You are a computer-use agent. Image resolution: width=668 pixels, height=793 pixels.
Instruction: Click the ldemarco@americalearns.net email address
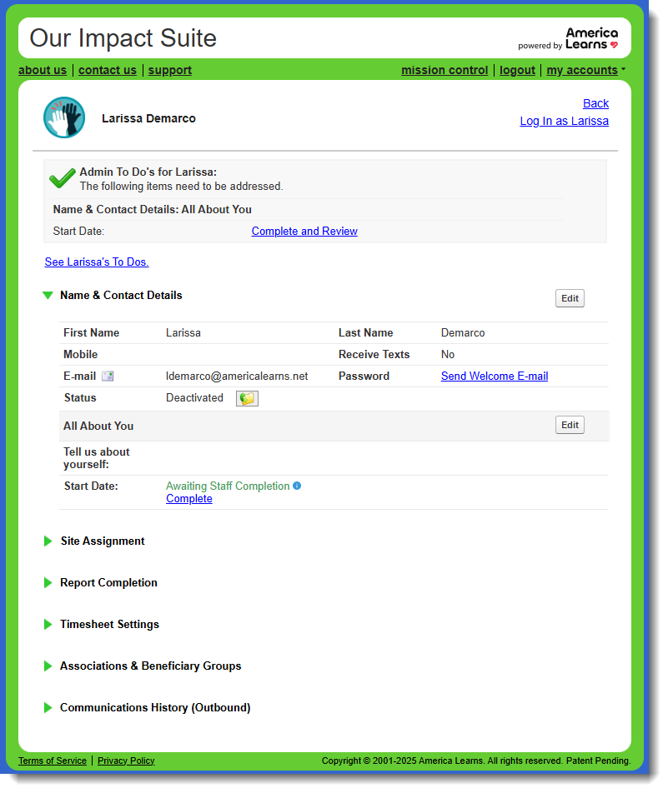[x=237, y=377]
